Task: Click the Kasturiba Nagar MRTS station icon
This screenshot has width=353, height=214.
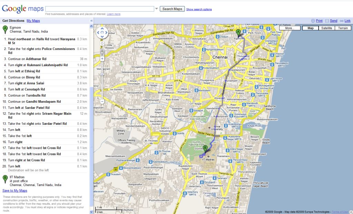Action: 225,138
